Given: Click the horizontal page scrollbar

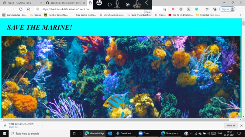Looking at the screenshot, I should point(116,120).
